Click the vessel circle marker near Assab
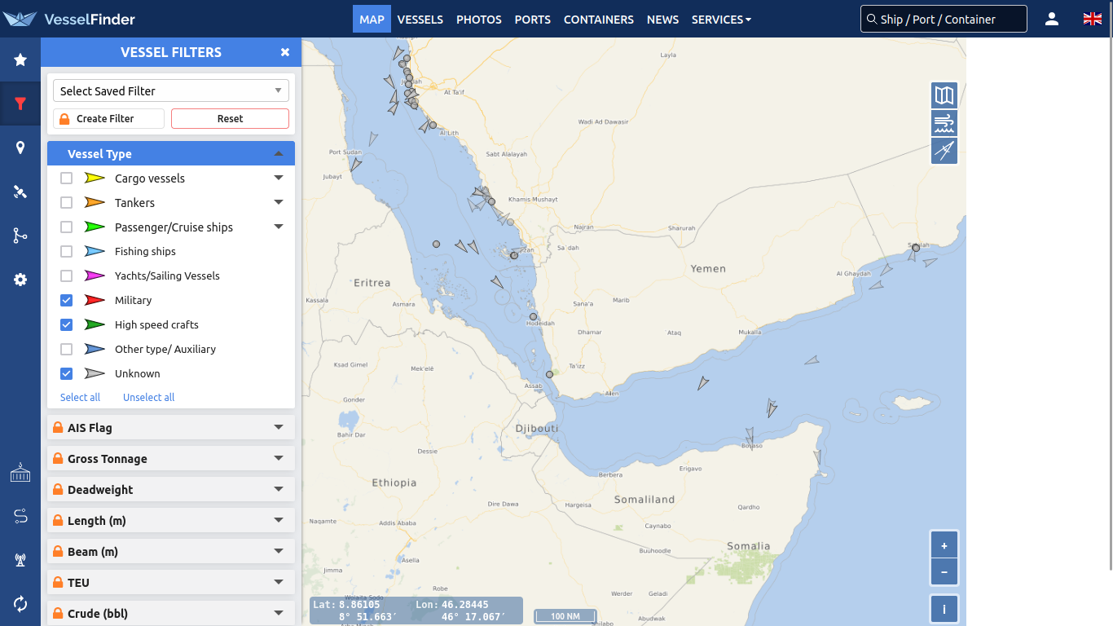 click(x=549, y=374)
